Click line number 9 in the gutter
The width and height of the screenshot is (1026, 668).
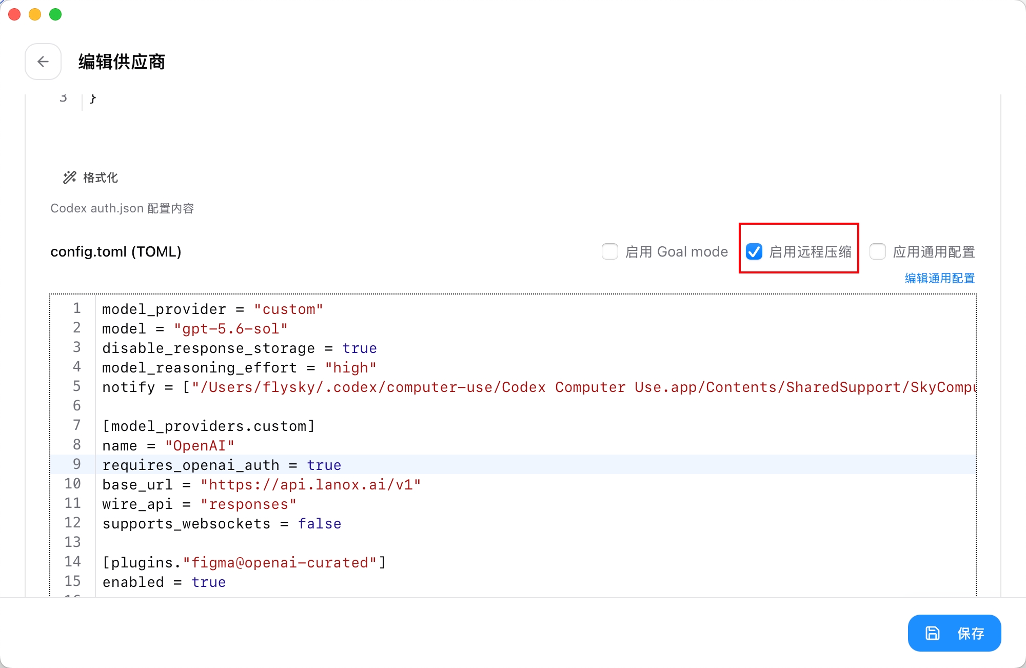click(76, 464)
